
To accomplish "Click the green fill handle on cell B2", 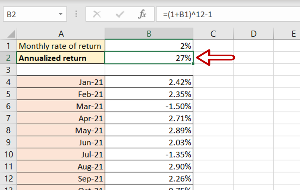I will coord(193,64).
